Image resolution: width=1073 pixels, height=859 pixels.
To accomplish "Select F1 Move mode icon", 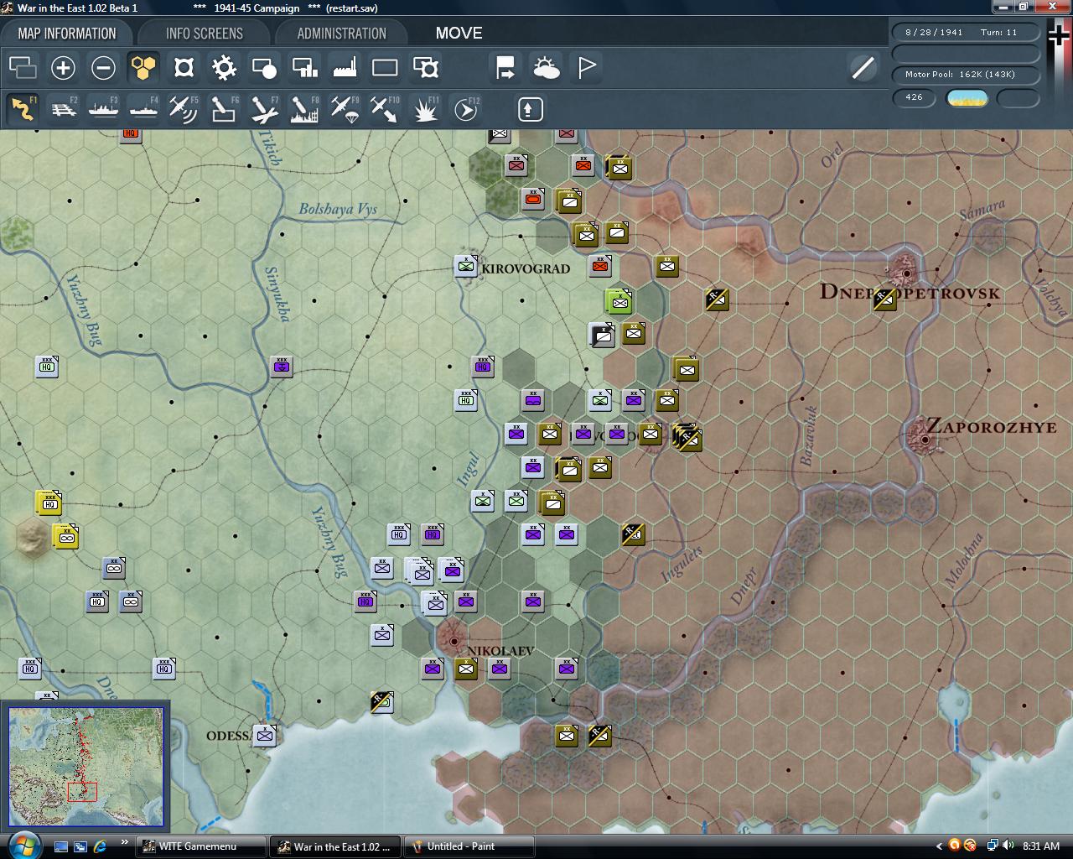I will click(23, 109).
